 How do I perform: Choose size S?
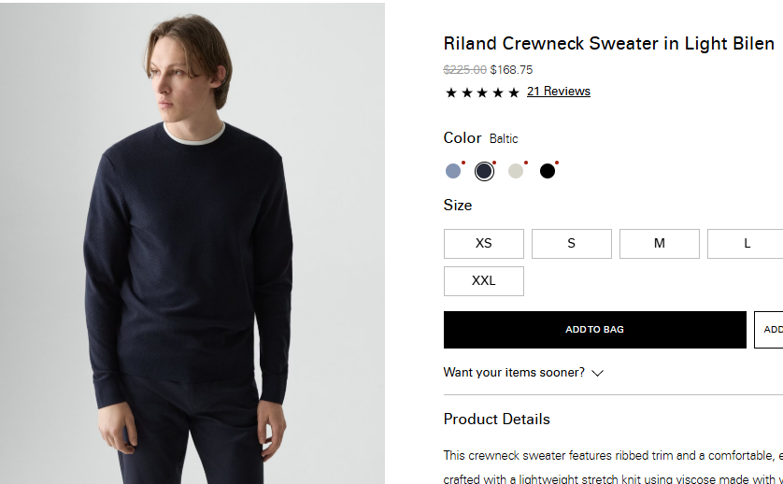pyautogui.click(x=571, y=244)
